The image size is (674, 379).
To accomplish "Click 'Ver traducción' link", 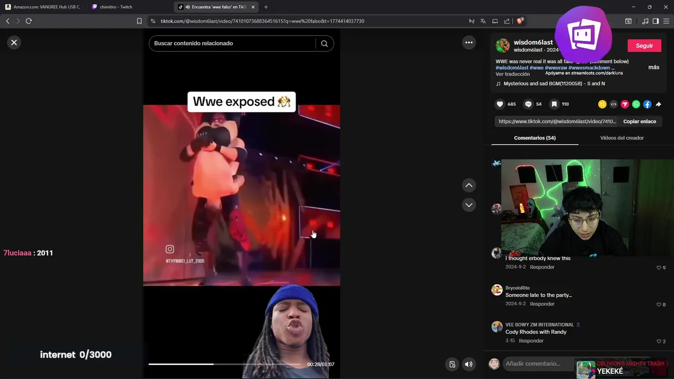I will pyautogui.click(x=512, y=74).
